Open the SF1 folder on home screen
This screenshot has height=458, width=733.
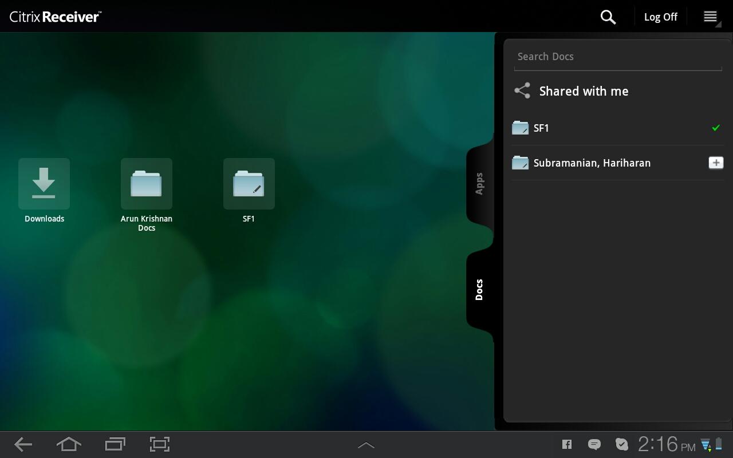pyautogui.click(x=249, y=184)
